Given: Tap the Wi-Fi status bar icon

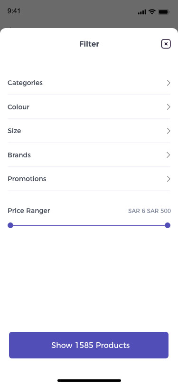Looking at the screenshot, I should [x=152, y=11].
